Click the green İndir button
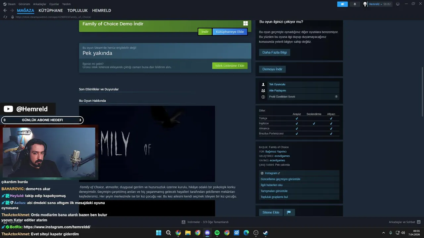 (205, 32)
